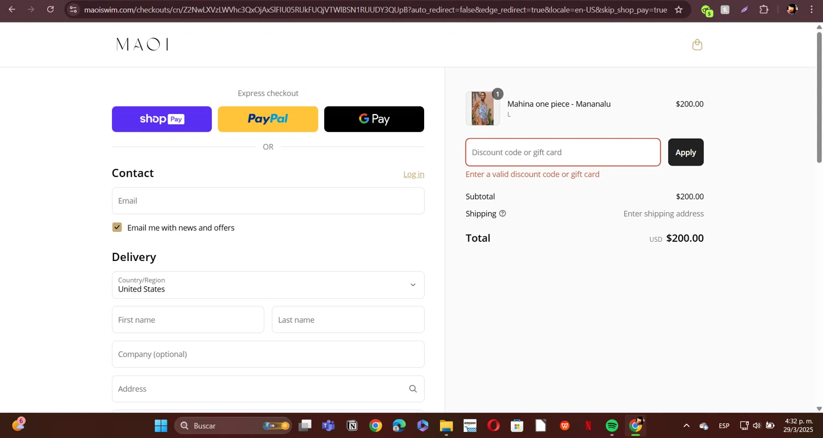The width and height of the screenshot is (823, 438).
Task: Switch the ESP input language indicator
Action: coord(724,425)
